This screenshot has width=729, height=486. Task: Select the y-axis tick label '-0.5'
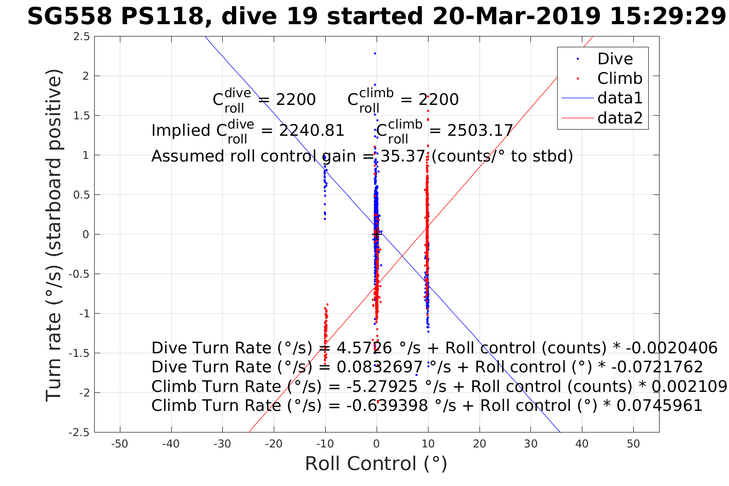(x=80, y=274)
